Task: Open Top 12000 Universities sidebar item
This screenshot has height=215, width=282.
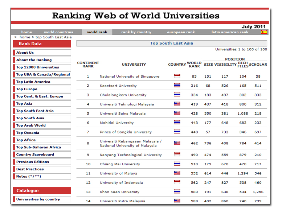Action: pyautogui.click(x=42, y=67)
